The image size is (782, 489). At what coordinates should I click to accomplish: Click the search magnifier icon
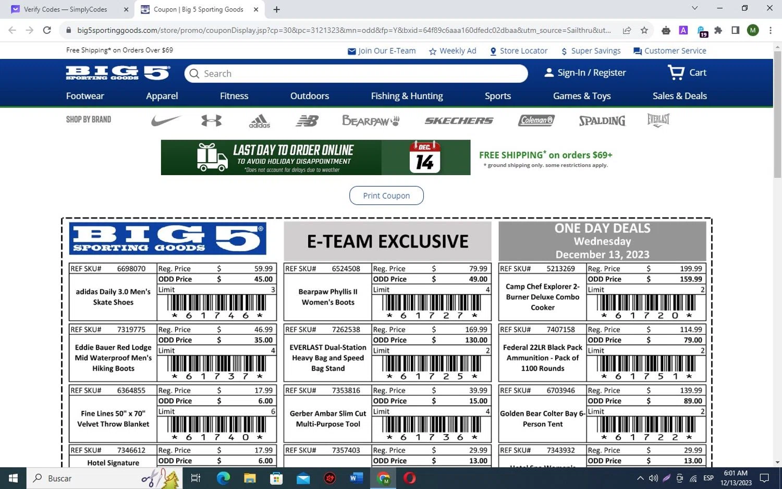click(x=194, y=74)
